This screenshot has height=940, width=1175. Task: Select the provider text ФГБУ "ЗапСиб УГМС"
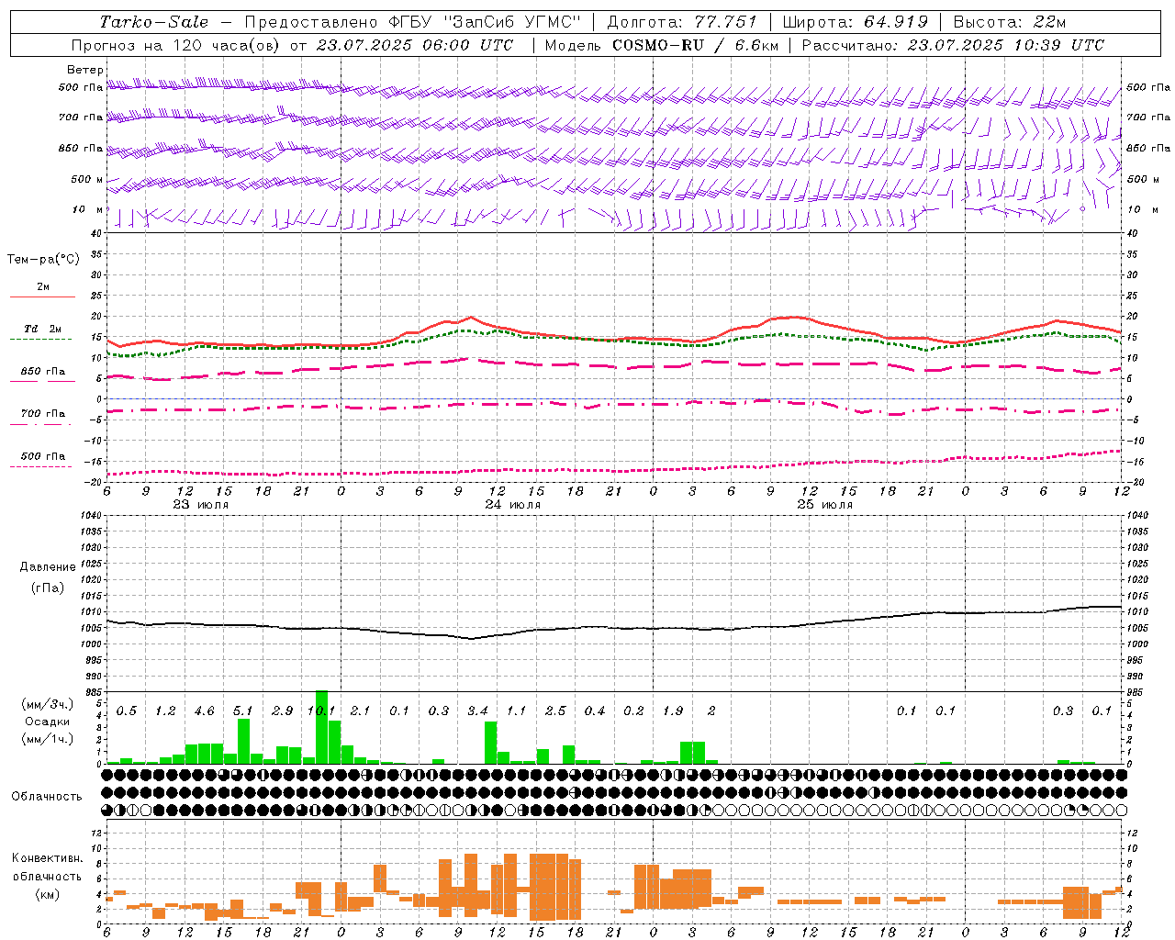point(487,22)
